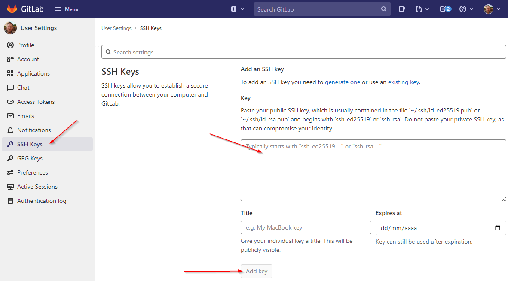Open the calendar picker in Expires at
The image size is (508, 281).
pos(498,228)
